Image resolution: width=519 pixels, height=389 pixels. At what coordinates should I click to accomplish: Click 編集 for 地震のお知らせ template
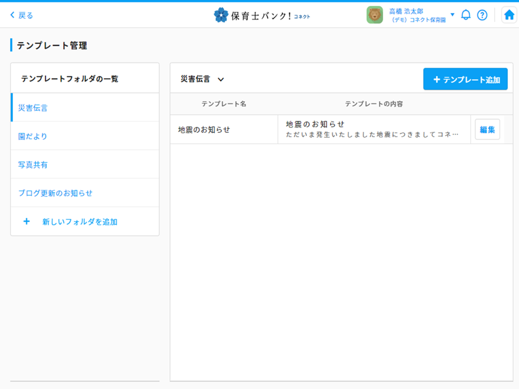coord(487,129)
